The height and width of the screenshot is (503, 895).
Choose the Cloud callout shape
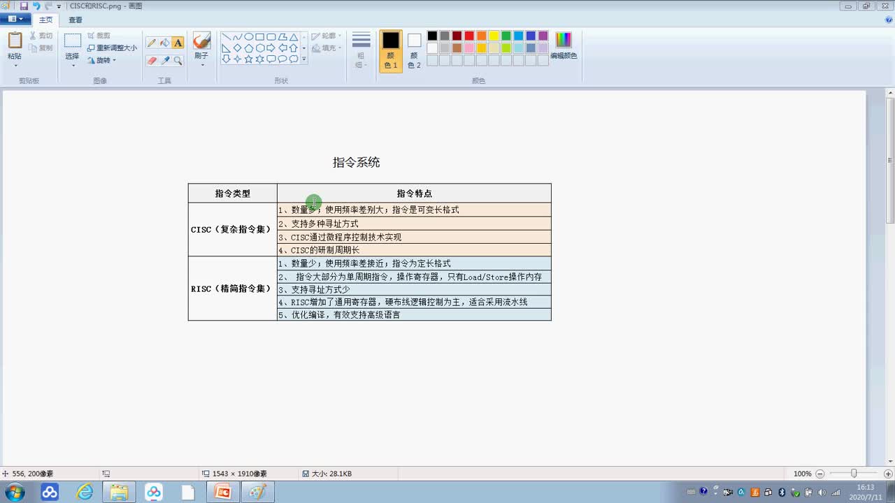[294, 59]
